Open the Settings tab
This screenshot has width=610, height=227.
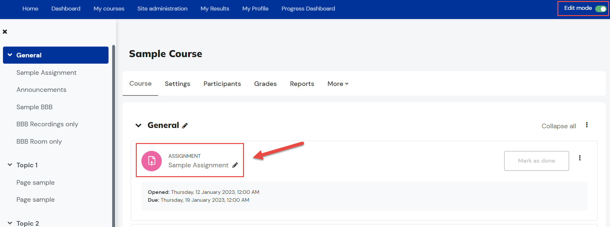[x=178, y=84]
